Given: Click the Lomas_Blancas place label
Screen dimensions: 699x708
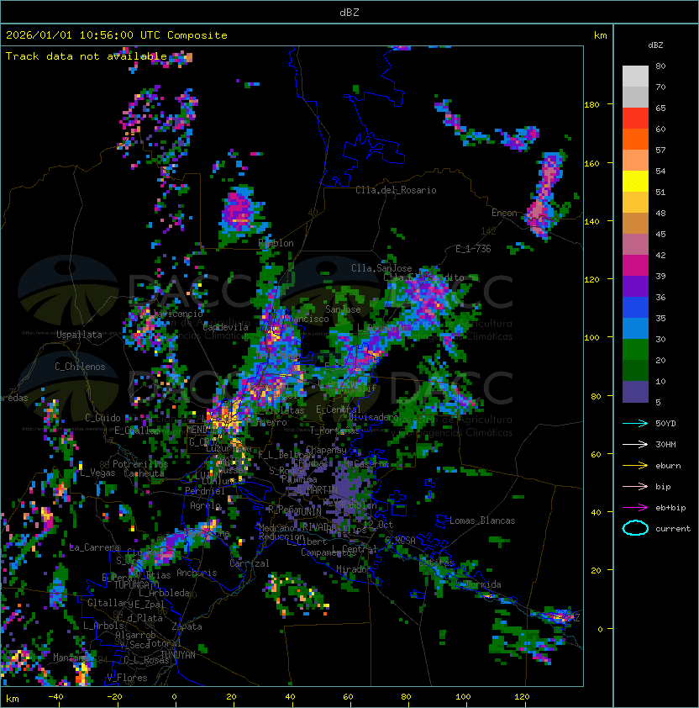Looking at the screenshot, I should coord(482,520).
